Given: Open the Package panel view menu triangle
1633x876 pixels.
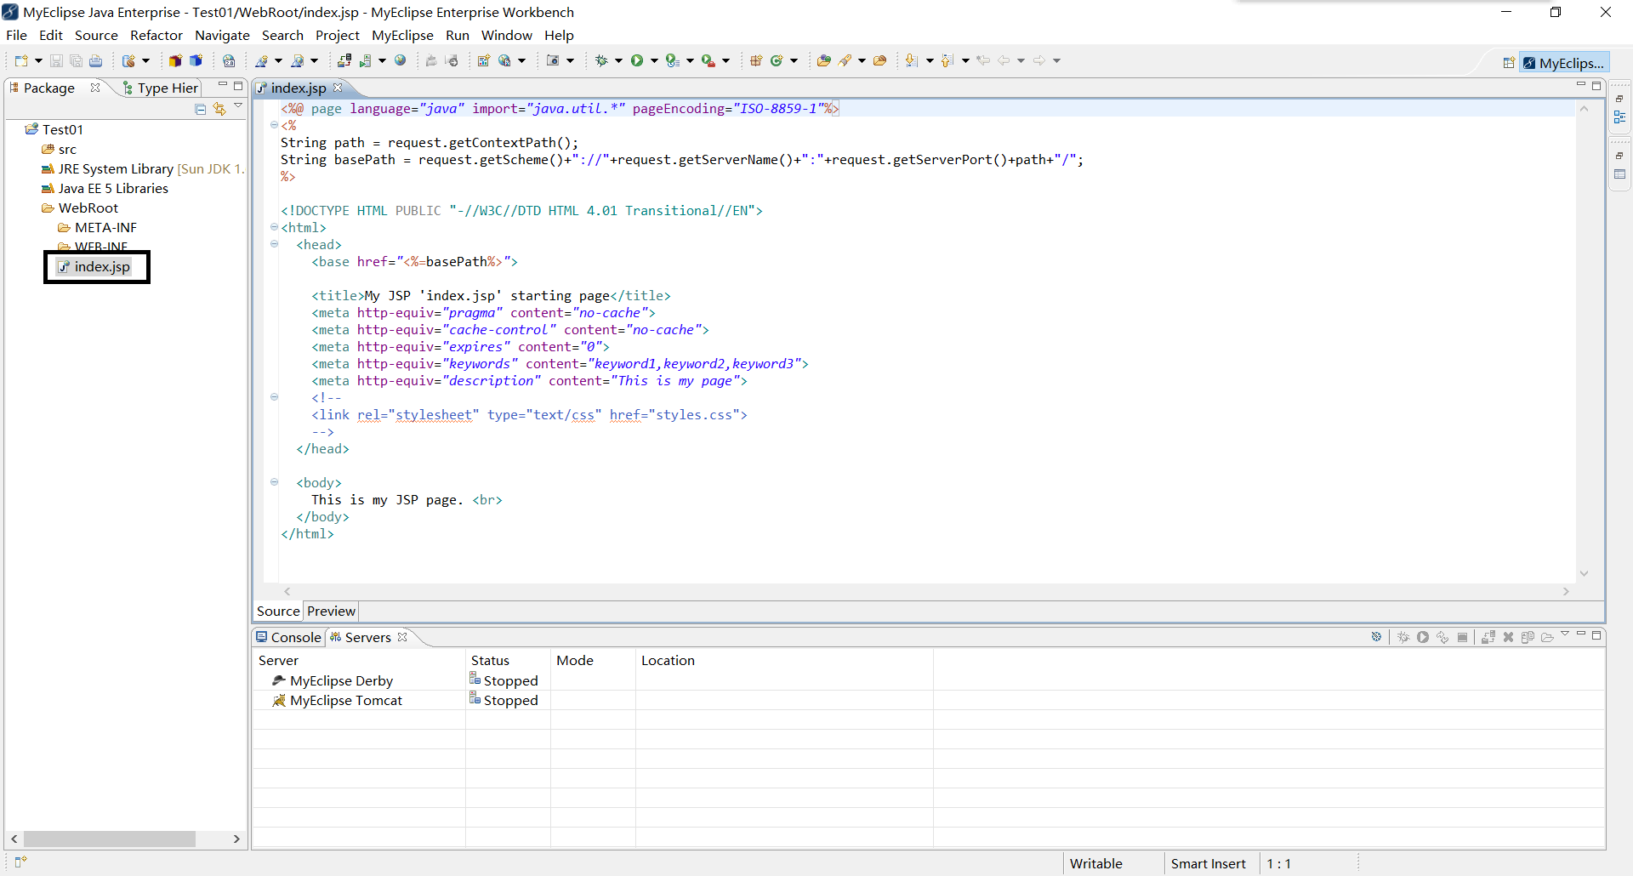Looking at the screenshot, I should click(238, 106).
